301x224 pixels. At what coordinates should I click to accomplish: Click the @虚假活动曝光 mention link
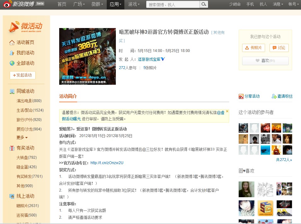coord(143,116)
